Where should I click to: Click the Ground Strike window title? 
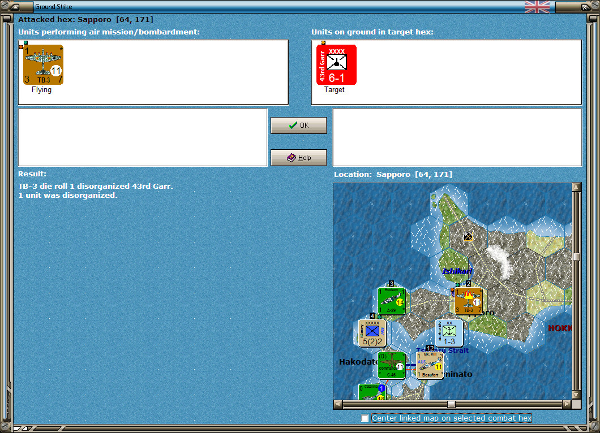(54, 6)
